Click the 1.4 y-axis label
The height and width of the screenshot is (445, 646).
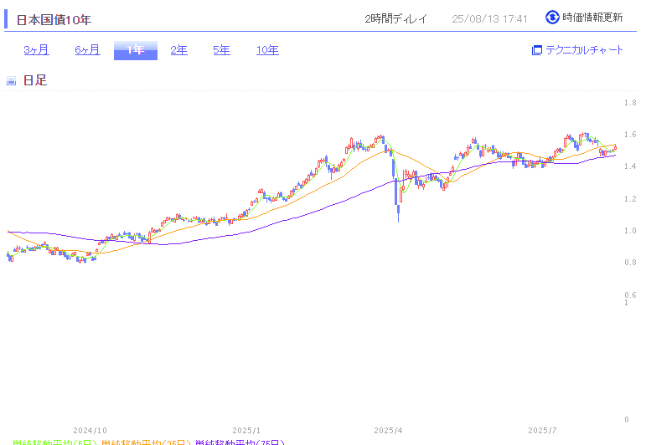point(630,166)
